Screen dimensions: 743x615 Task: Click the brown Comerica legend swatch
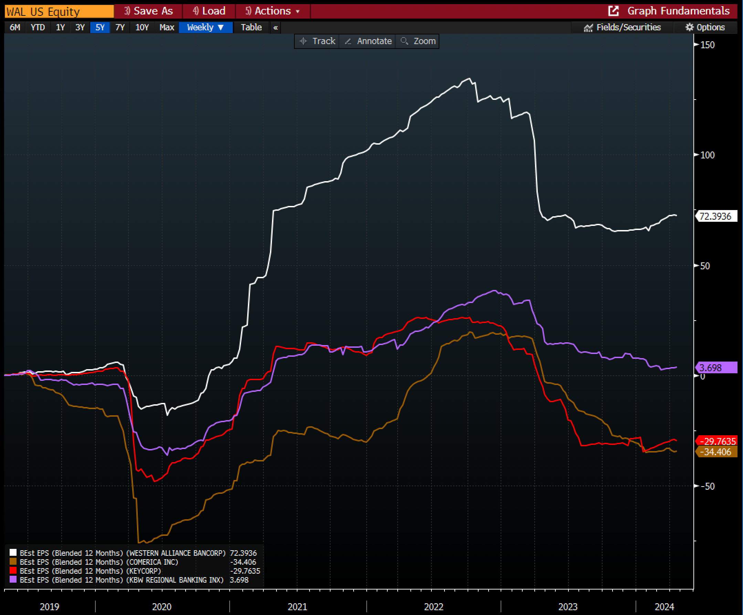coord(13,562)
